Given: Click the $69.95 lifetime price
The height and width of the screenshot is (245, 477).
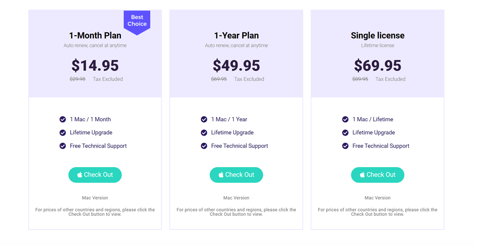Looking at the screenshot, I should [378, 66].
